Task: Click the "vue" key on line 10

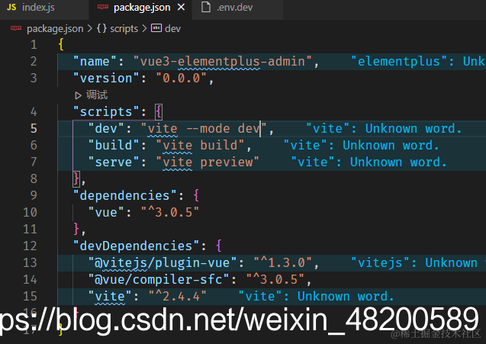Action: [106, 213]
